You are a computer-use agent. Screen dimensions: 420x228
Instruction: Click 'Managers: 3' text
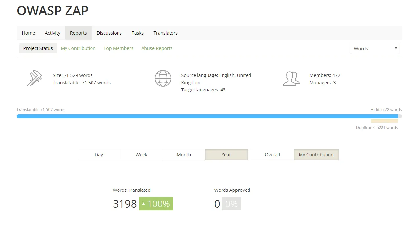[x=323, y=83]
